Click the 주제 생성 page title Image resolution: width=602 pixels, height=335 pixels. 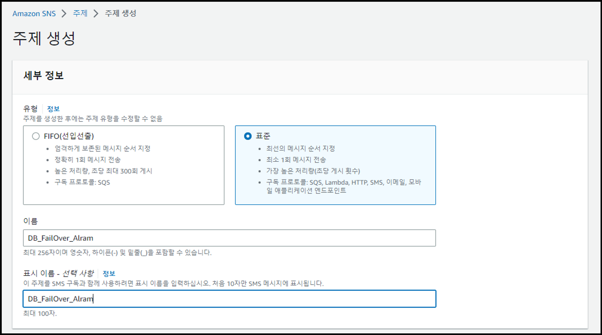pyautogui.click(x=44, y=39)
